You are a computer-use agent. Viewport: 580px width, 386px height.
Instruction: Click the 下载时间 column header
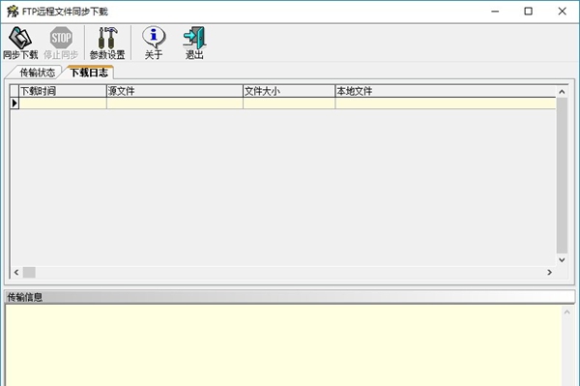tap(63, 91)
